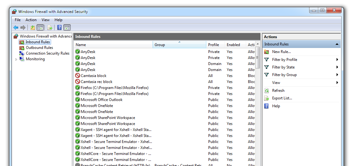Image resolution: width=352 pixels, height=166 pixels.
Task: Click the red block icon of Camtasia rec block
Action: point(78,81)
